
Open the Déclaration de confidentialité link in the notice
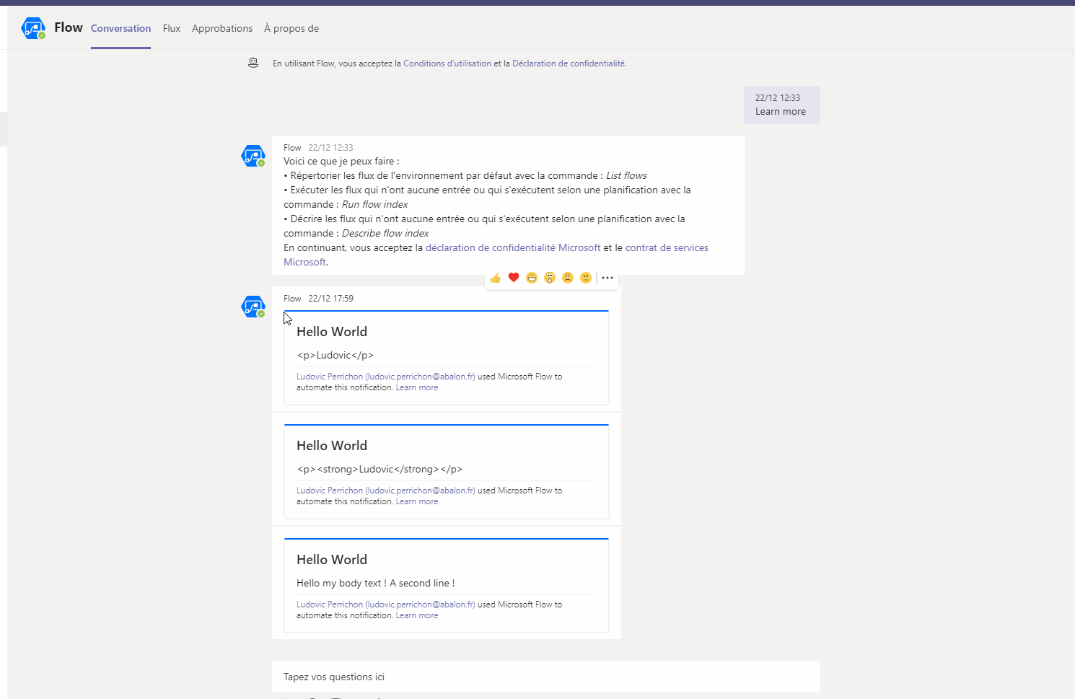click(x=569, y=63)
